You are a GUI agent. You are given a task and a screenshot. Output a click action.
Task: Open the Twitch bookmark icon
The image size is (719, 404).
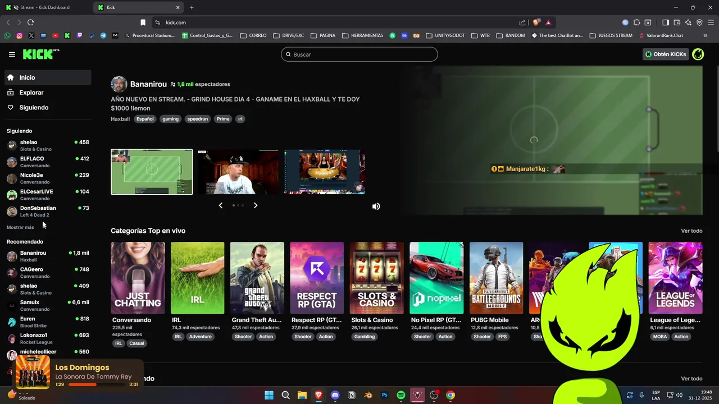(x=79, y=35)
